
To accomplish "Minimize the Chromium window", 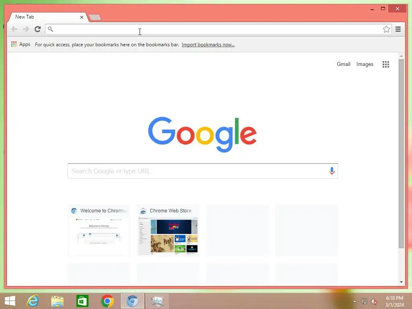I will pos(372,9).
